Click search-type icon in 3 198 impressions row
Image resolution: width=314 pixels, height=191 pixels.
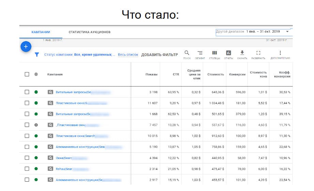click(x=50, y=92)
